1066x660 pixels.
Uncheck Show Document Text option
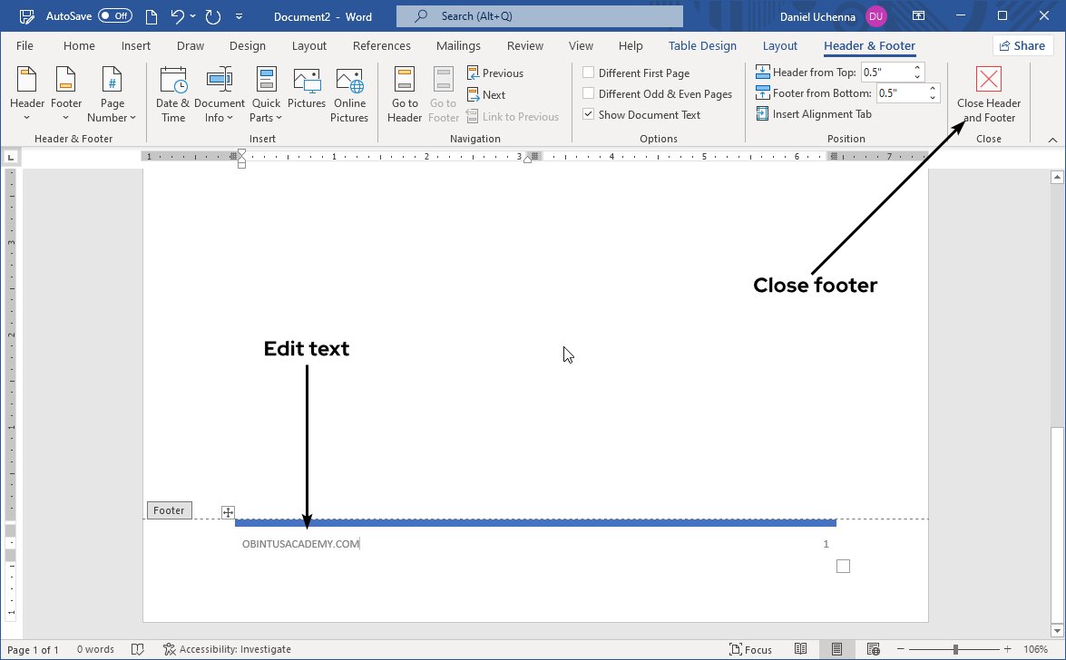(589, 114)
